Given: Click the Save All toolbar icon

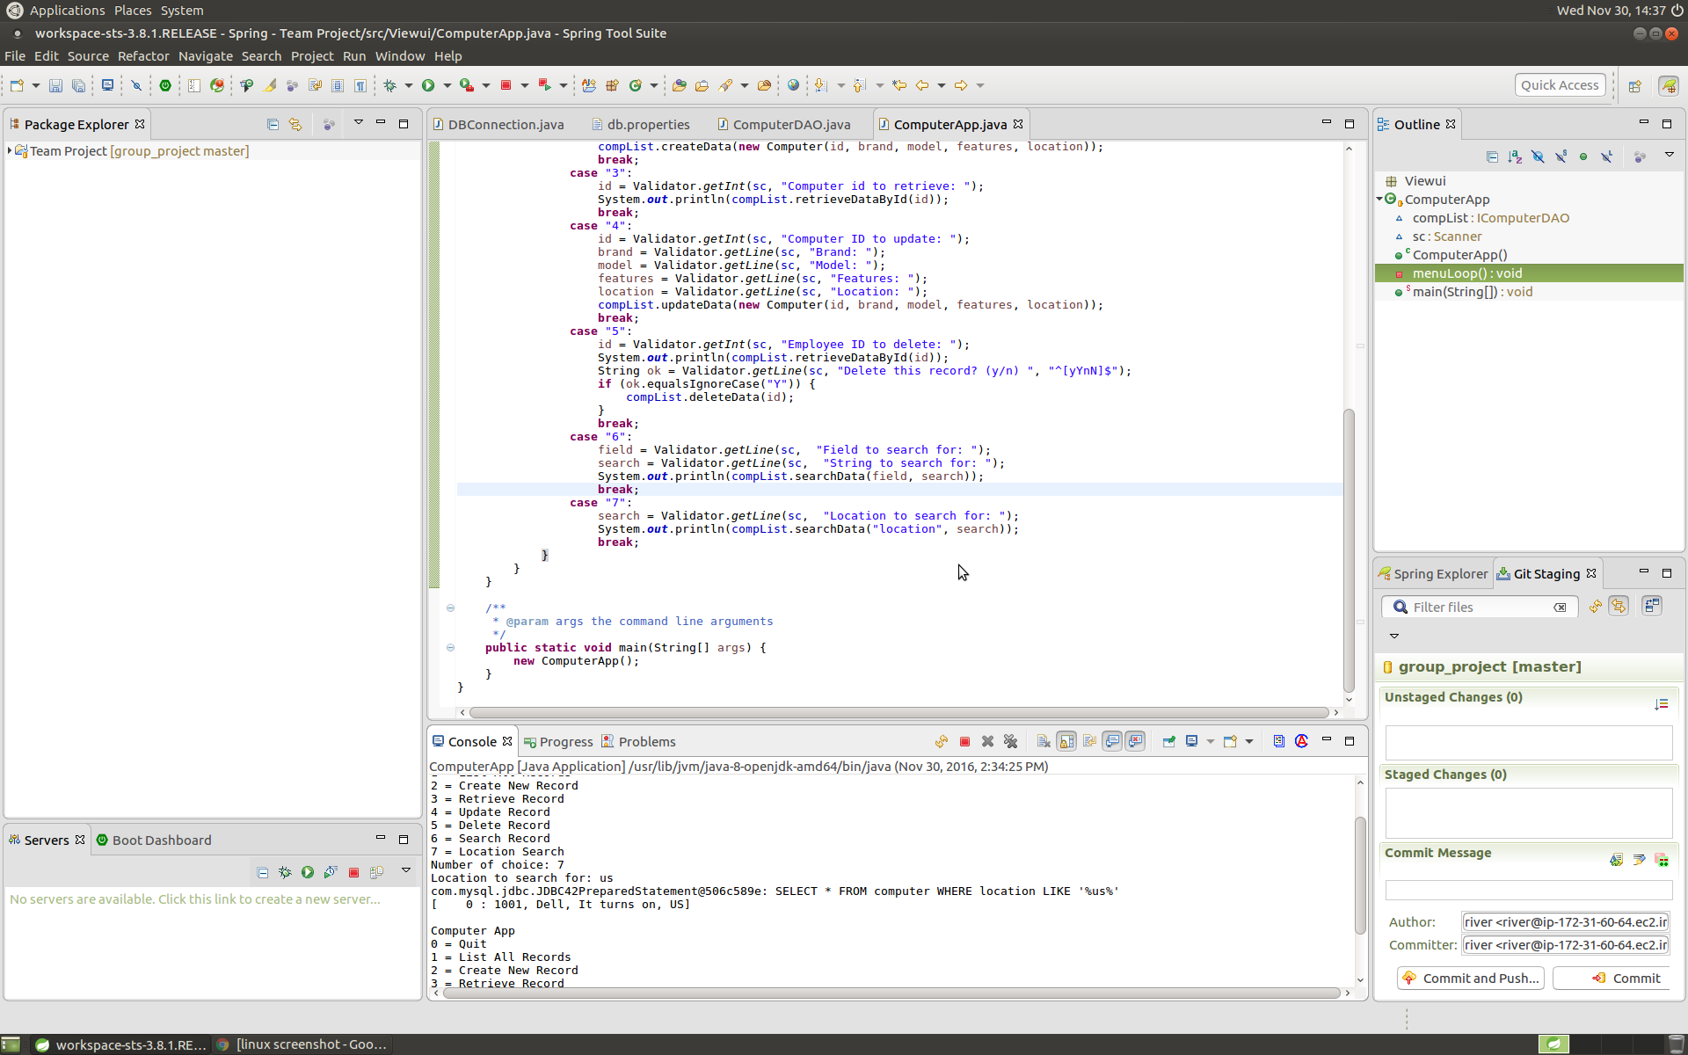Looking at the screenshot, I should click(x=78, y=85).
